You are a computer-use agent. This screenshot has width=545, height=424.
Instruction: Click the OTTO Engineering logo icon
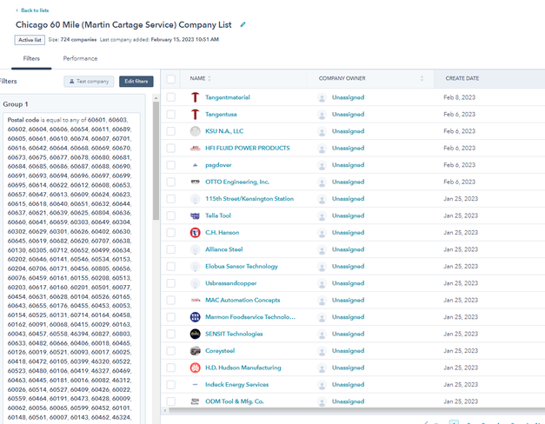pos(196,182)
